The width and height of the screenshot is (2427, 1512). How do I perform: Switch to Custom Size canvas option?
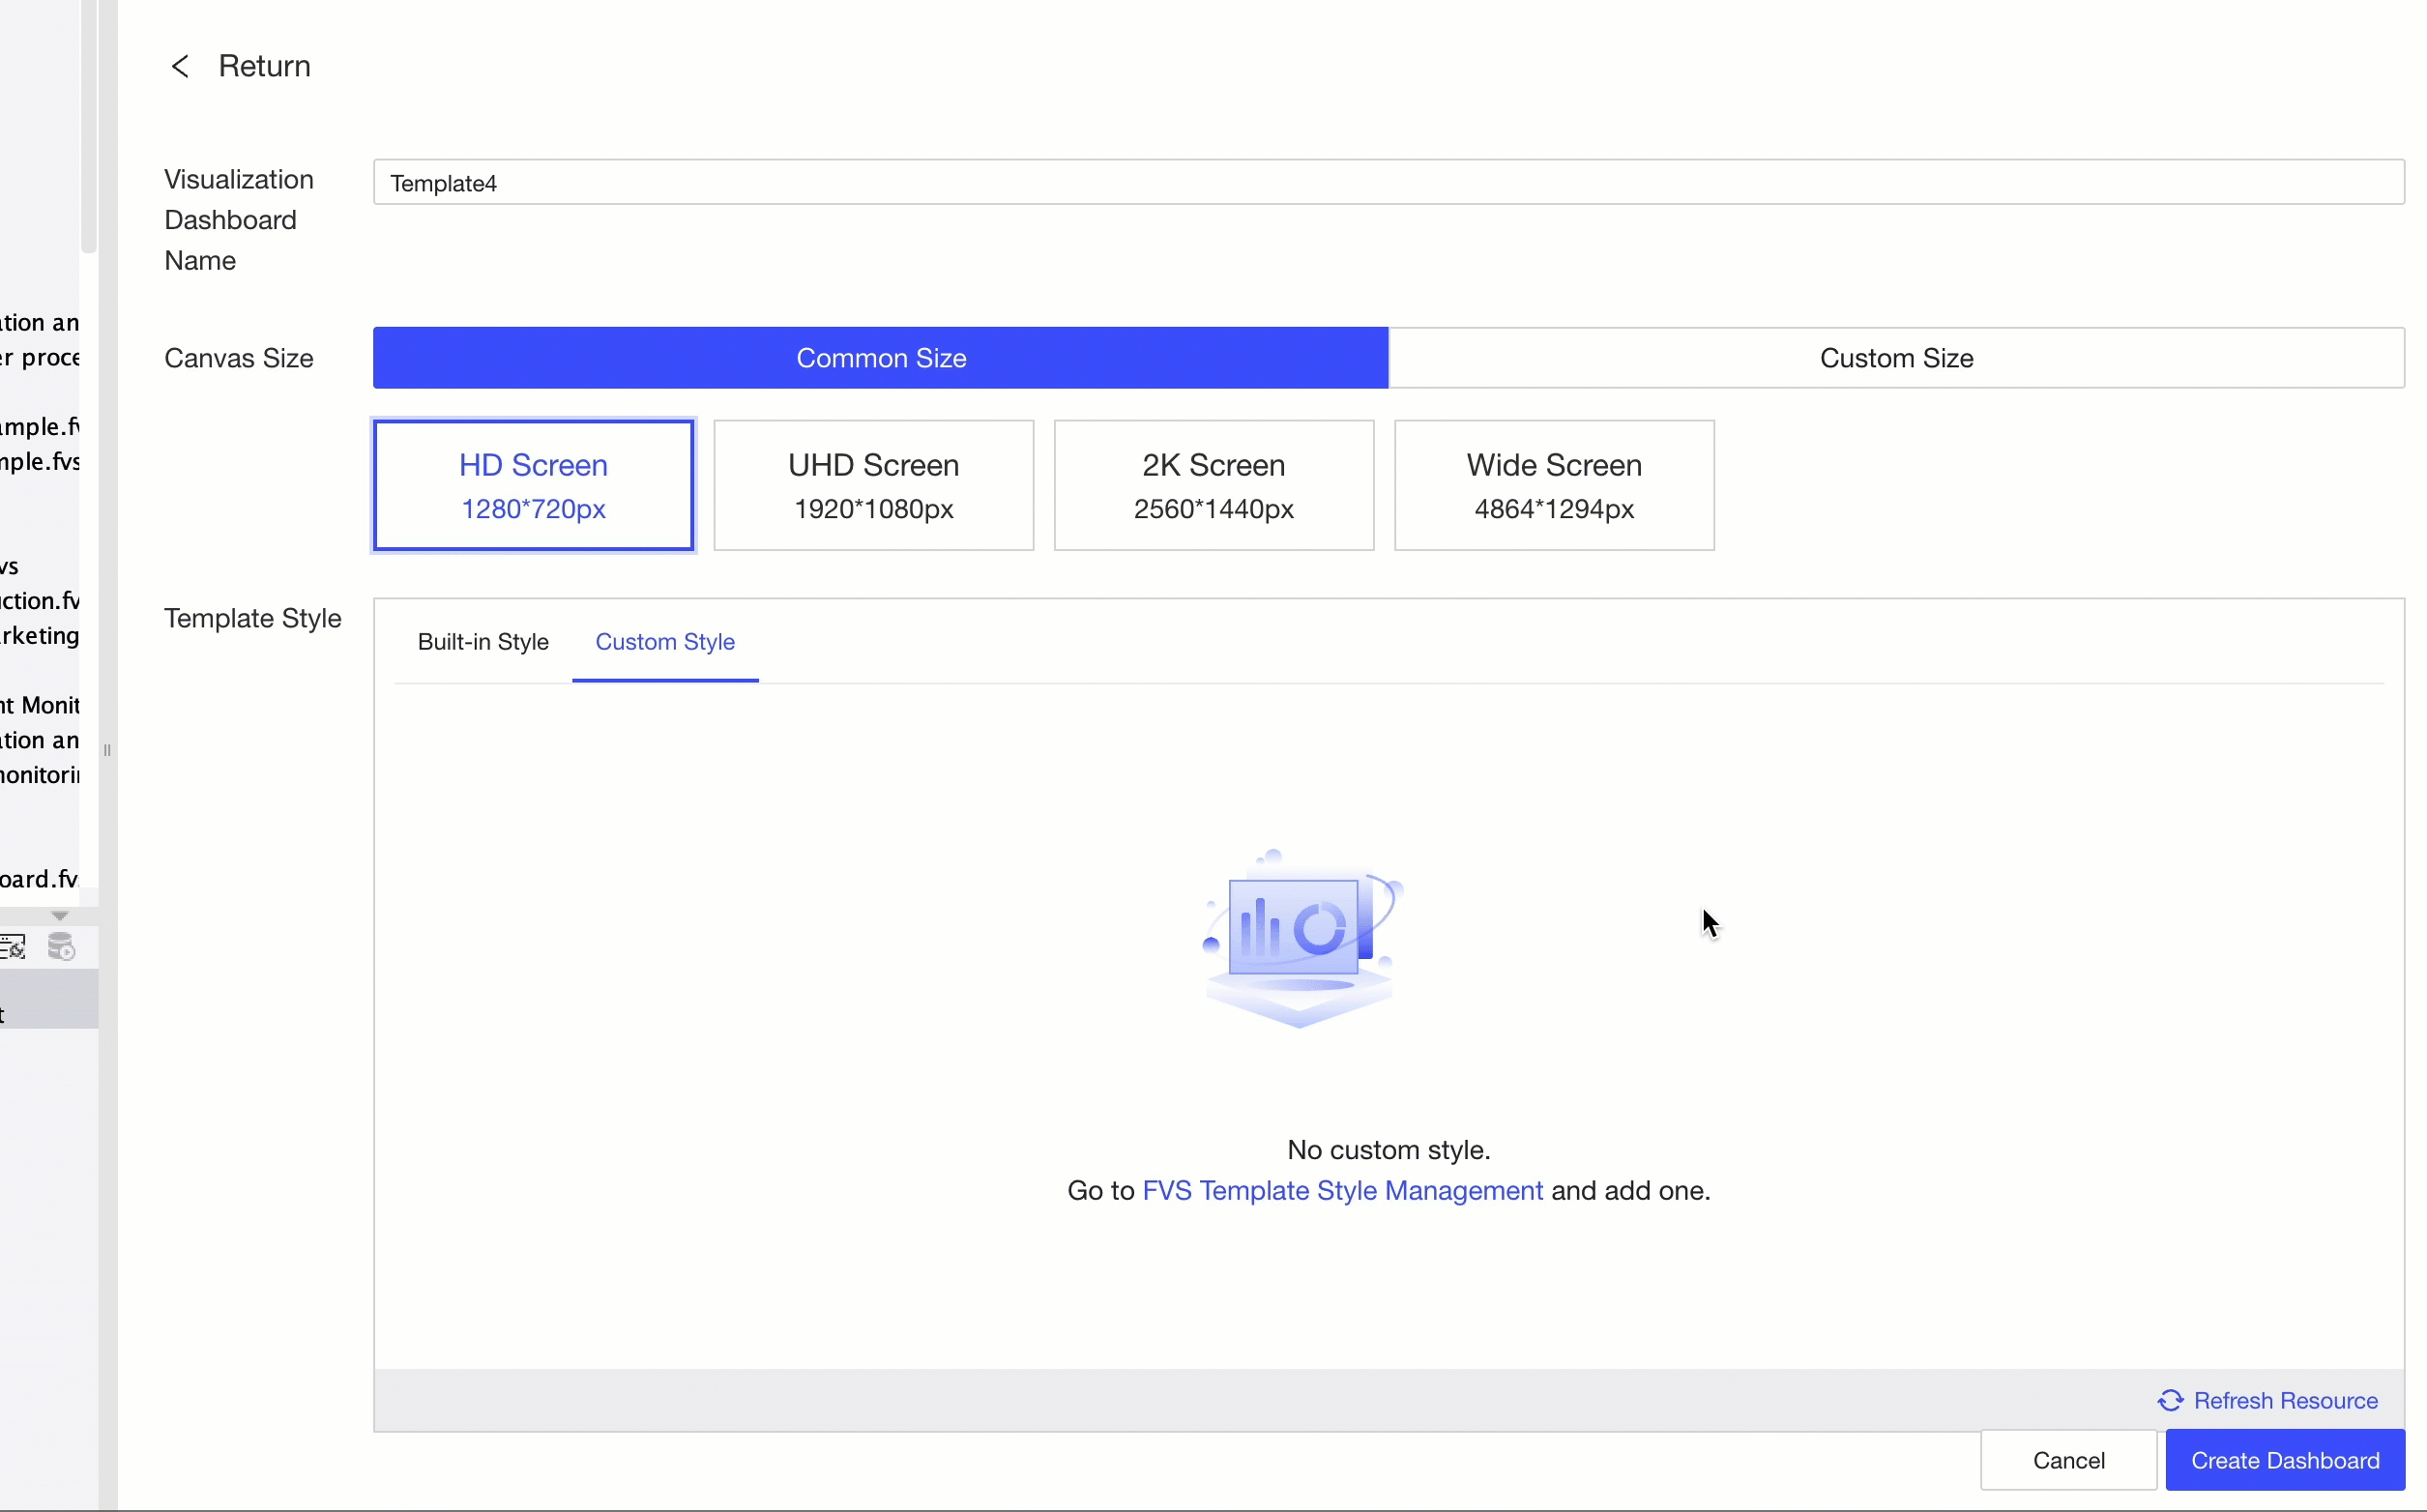(x=1896, y=358)
